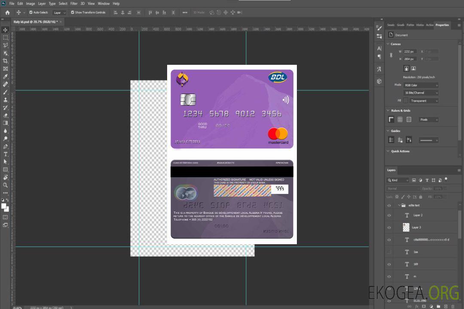Image resolution: width=464 pixels, height=309 pixels.
Task: Click the foreground color swatch
Action: pyautogui.click(x=4, y=206)
